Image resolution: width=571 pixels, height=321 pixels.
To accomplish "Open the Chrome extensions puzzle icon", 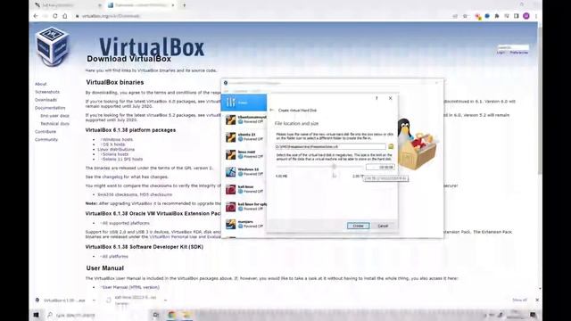I will click(x=497, y=16).
